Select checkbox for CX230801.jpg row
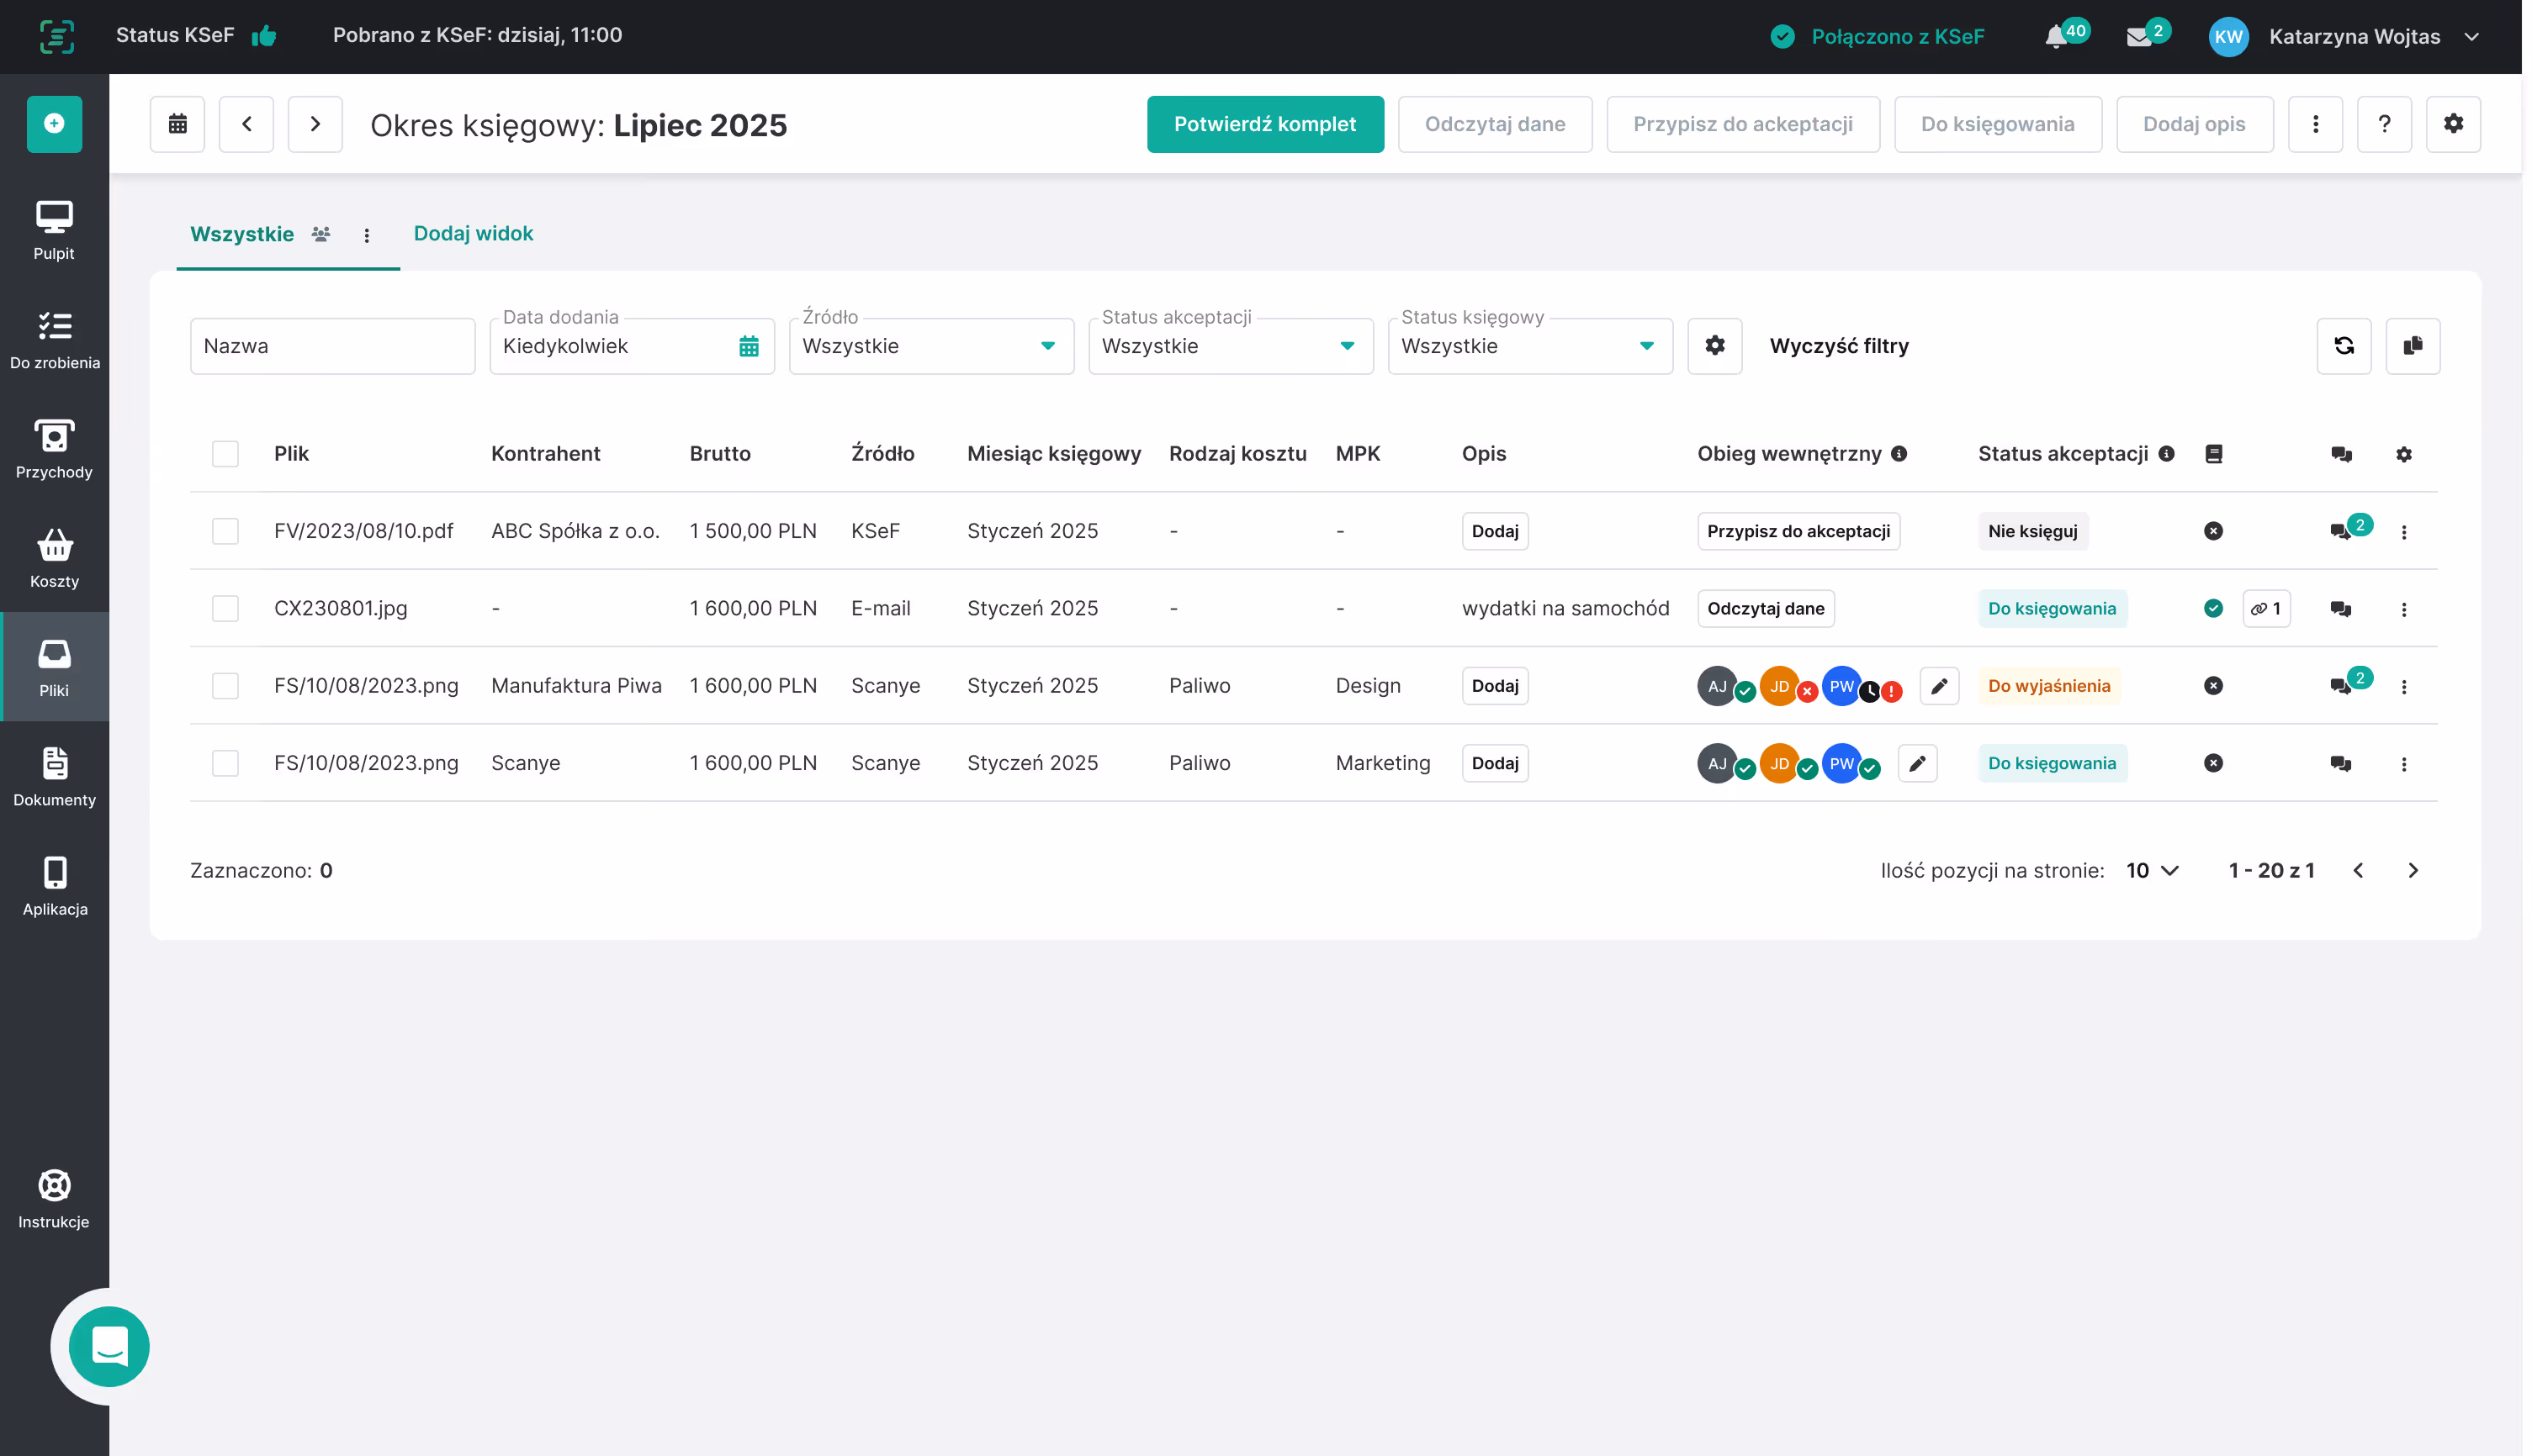 [x=226, y=609]
